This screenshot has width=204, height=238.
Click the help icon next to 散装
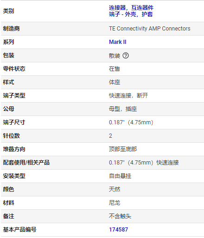click(x=126, y=55)
